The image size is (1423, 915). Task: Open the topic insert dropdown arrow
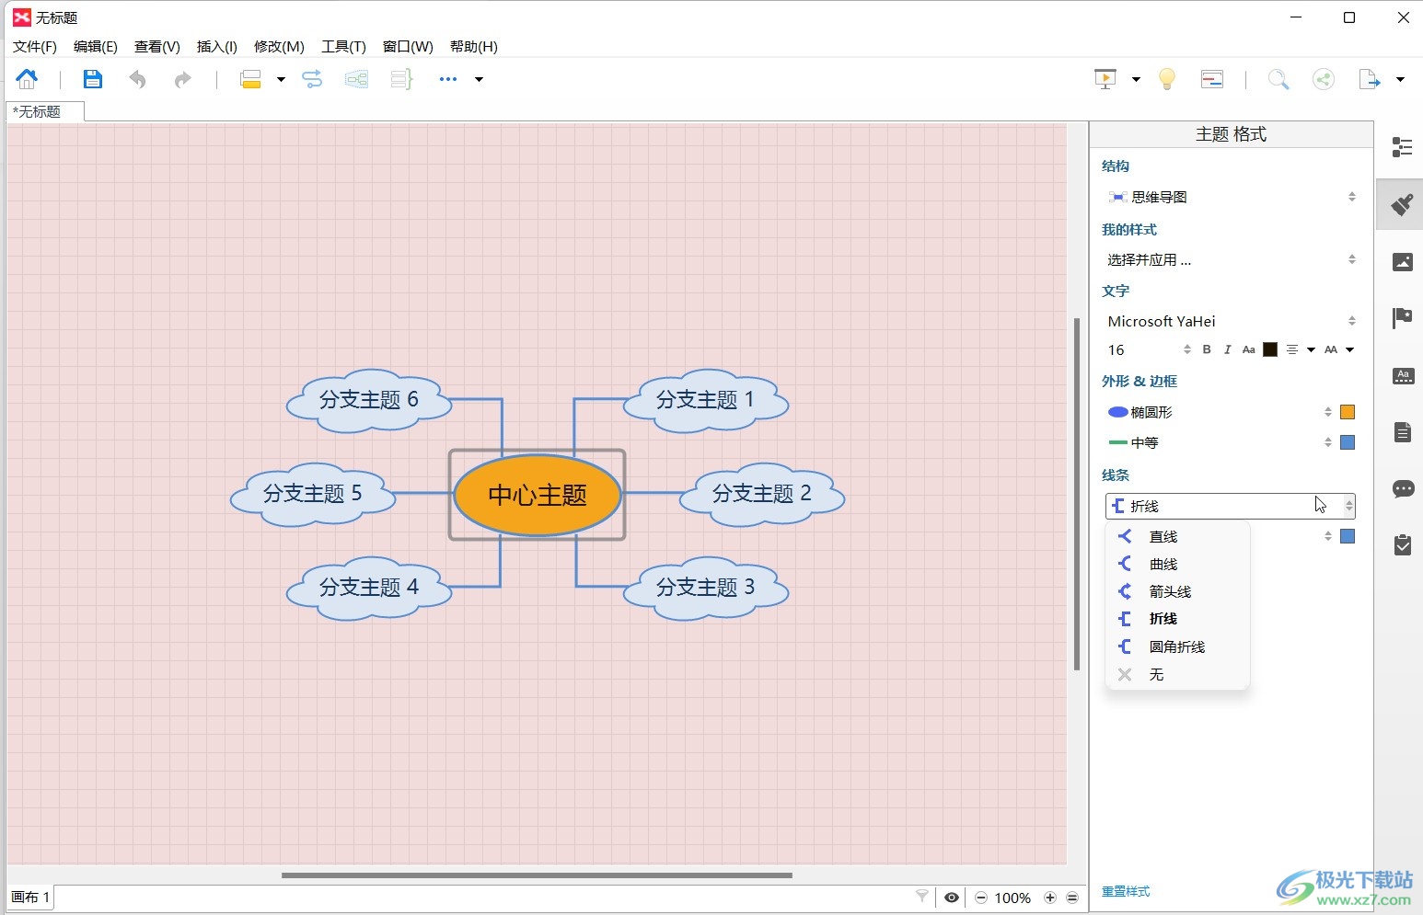coord(281,79)
